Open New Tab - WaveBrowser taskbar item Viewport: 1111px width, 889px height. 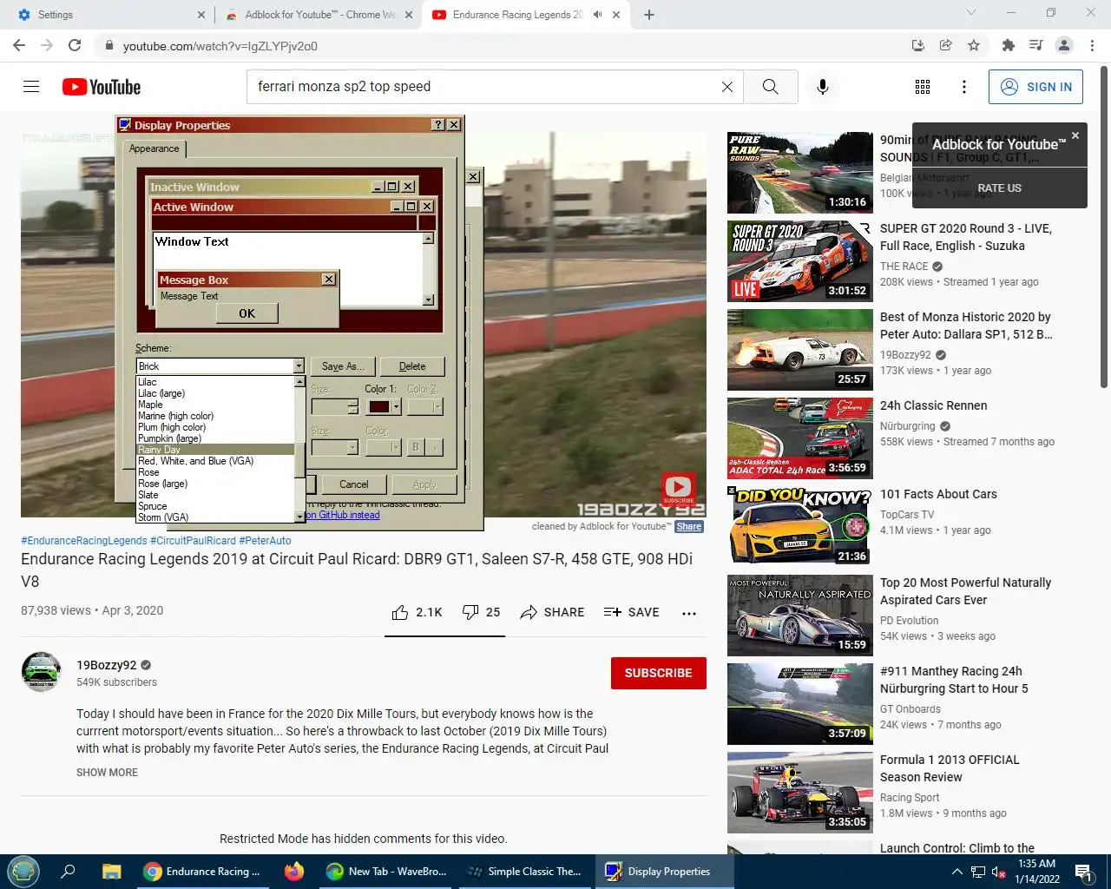pyautogui.click(x=386, y=871)
